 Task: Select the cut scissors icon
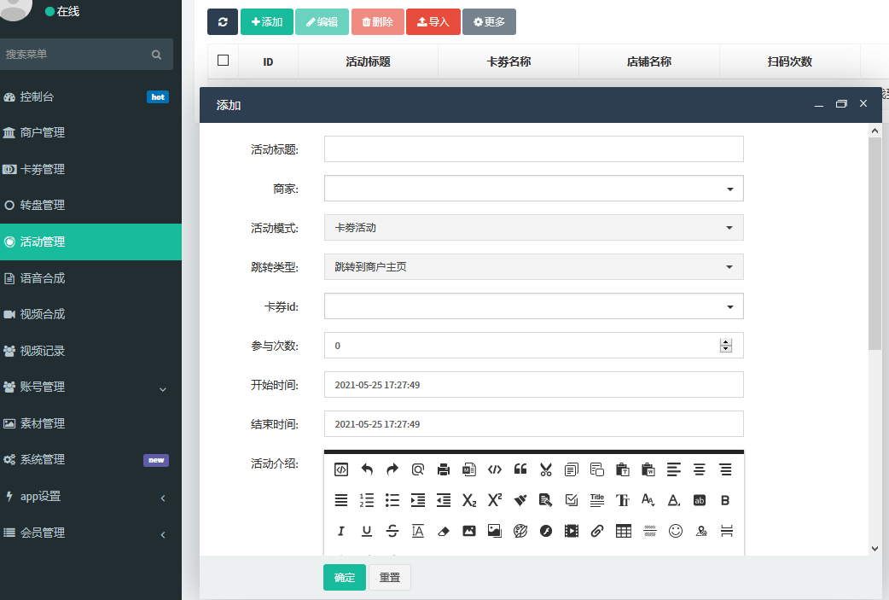(x=546, y=469)
